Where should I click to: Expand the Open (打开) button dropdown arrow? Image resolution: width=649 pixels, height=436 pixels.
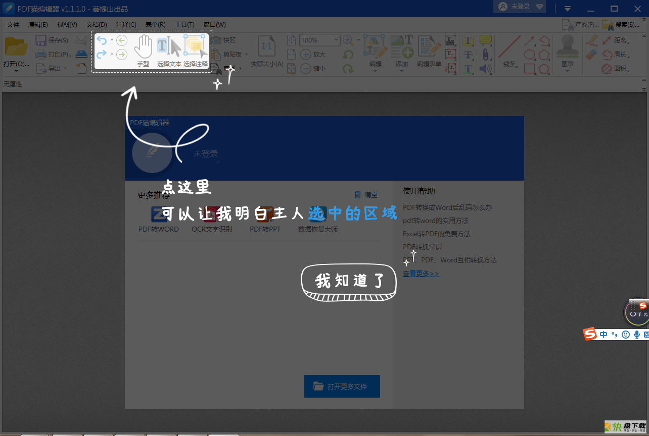(16, 71)
